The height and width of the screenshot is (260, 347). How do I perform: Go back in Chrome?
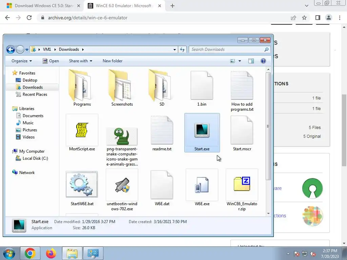coord(7,18)
